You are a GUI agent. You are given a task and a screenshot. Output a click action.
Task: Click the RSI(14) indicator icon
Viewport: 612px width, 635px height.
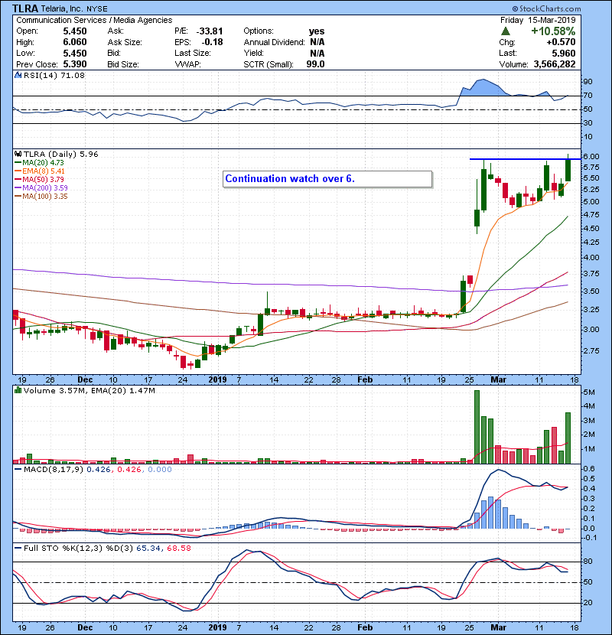click(18, 75)
